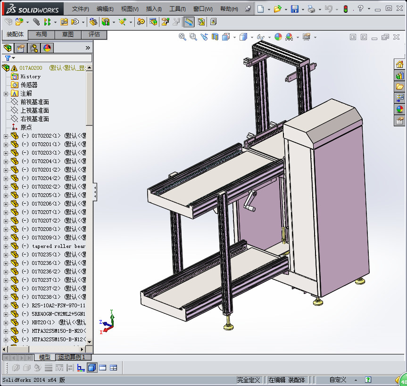Viewport: 407px width, 386px height.
Task: Click the panel collapse handle beside tree
Action: [x=95, y=192]
